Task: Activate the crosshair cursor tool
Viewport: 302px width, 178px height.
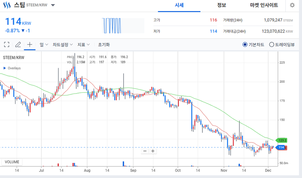Action: pos(29,44)
